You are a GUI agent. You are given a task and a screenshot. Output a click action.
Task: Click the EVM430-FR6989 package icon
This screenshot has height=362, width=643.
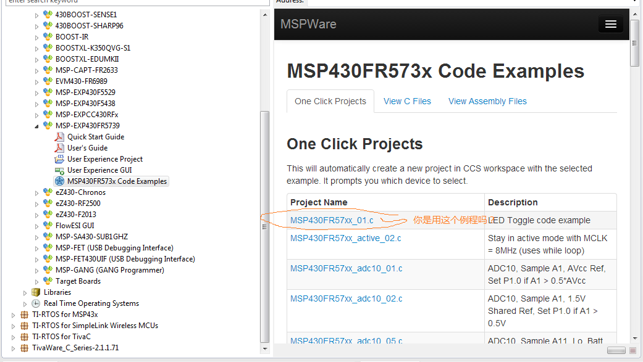coord(48,81)
